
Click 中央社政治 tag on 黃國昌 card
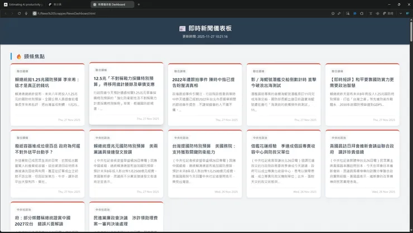click(x=339, y=138)
